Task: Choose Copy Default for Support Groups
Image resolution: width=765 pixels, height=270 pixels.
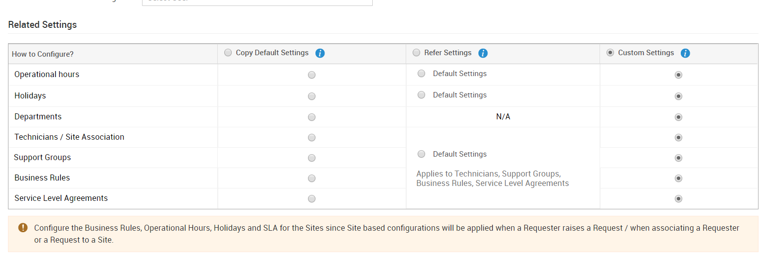Action: point(311,158)
